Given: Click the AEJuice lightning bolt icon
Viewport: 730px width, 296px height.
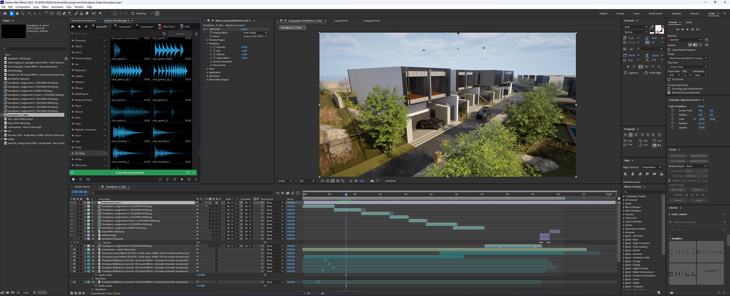Looking at the screenshot, I should (167, 179).
